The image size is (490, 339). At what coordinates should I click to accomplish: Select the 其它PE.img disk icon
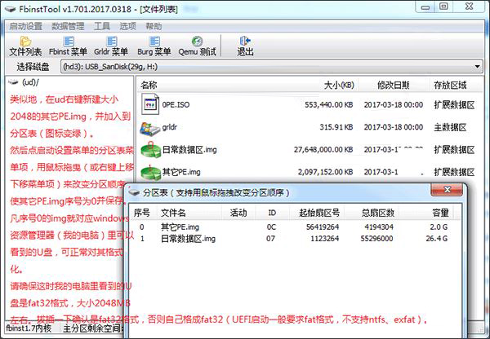[x=150, y=173]
